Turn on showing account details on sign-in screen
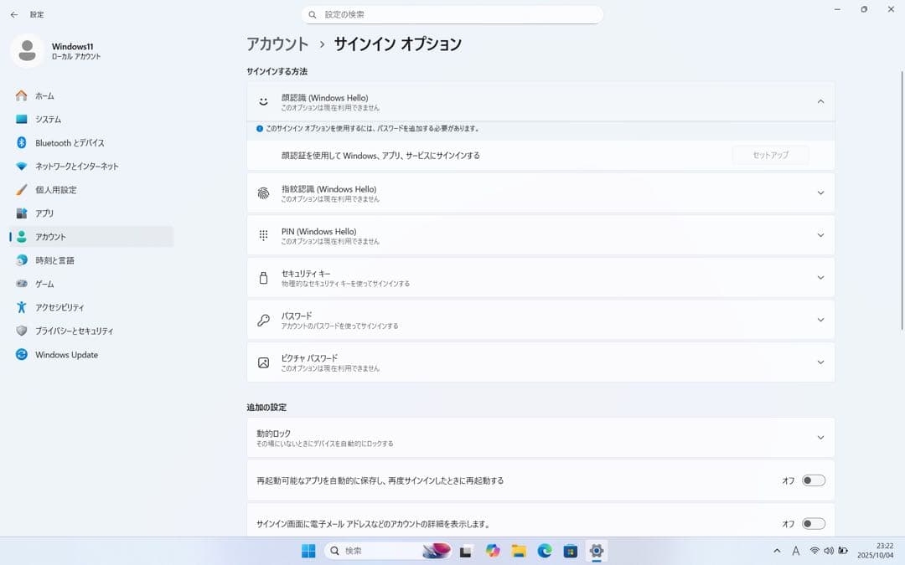 coord(810,522)
